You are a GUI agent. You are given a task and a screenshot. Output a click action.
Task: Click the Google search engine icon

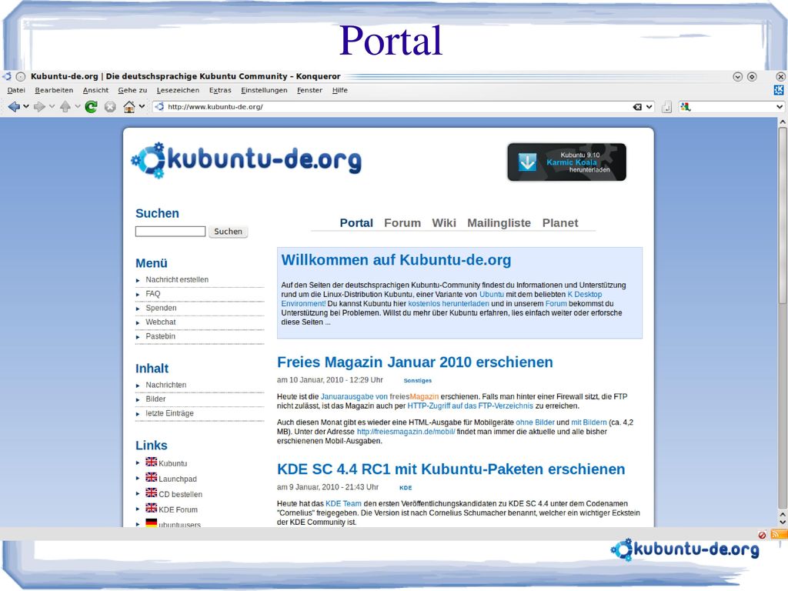[686, 106]
